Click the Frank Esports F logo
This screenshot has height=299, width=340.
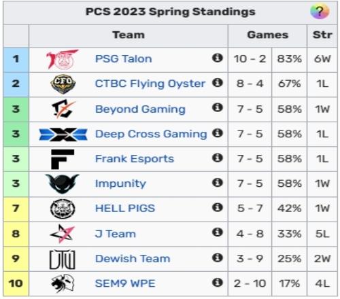coord(63,159)
